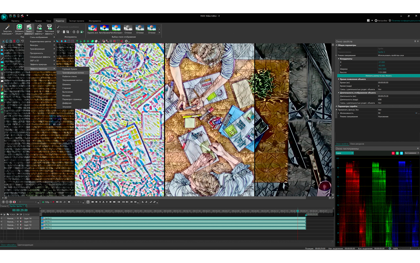This screenshot has width=420, height=263.
Task: Jump to the start with skip-back control
Action: click(x=93, y=202)
